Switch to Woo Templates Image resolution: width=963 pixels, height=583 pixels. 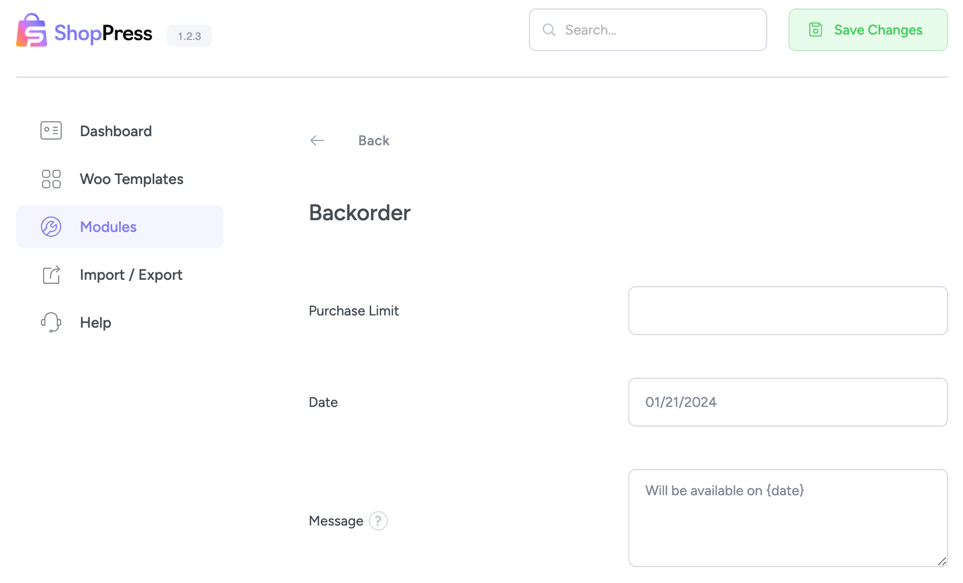(131, 179)
